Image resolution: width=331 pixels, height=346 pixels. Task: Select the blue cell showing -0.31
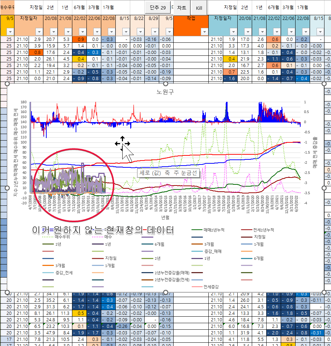317,333
